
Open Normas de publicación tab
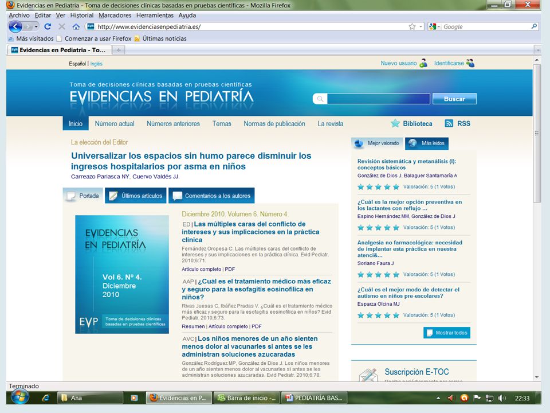[x=274, y=124]
